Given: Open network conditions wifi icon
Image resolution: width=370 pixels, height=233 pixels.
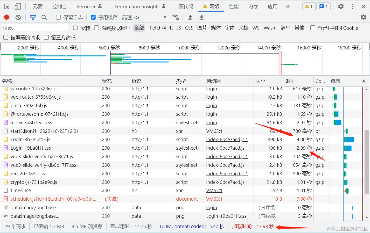Looking at the screenshot, I should click(x=176, y=17).
